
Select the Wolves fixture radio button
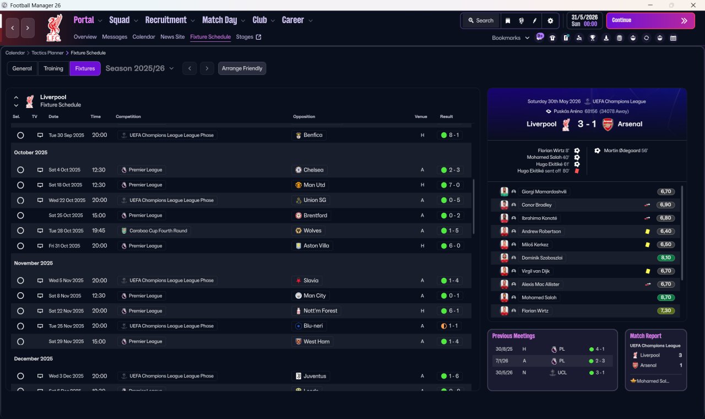click(x=20, y=230)
